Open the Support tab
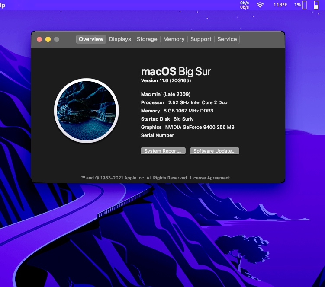Viewport: 325px width, 287px height. 201,39
